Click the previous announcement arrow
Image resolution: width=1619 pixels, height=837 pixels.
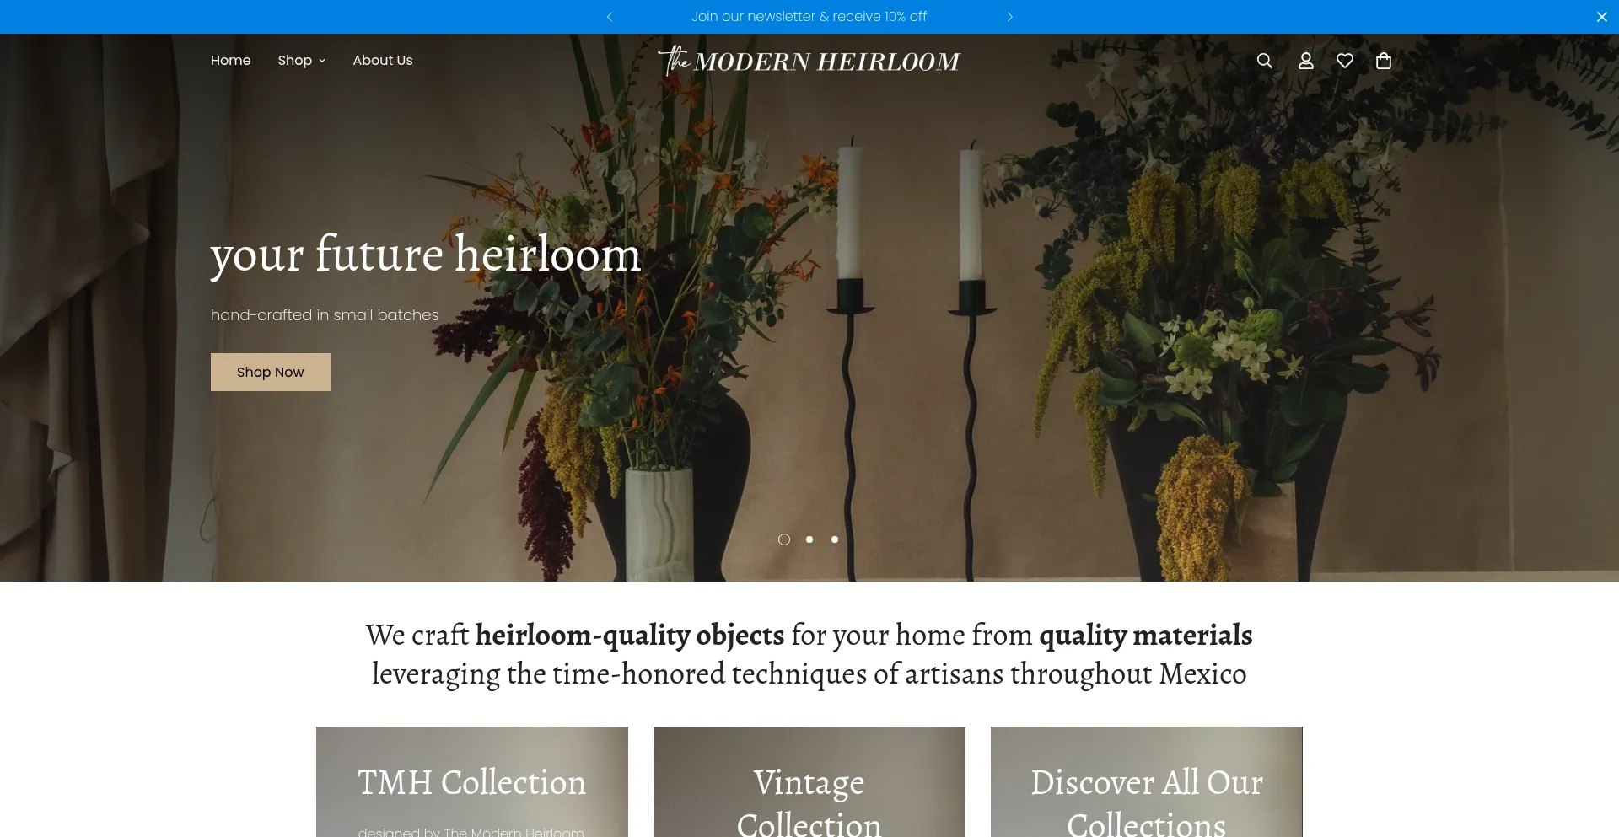click(610, 17)
